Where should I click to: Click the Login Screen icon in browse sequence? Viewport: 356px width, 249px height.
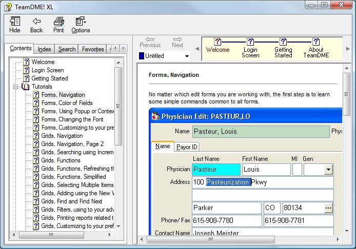pyautogui.click(x=250, y=42)
